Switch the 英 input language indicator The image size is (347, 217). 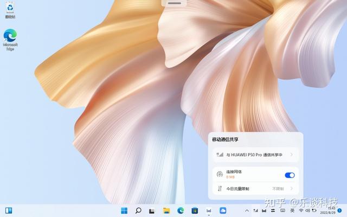(x=292, y=210)
